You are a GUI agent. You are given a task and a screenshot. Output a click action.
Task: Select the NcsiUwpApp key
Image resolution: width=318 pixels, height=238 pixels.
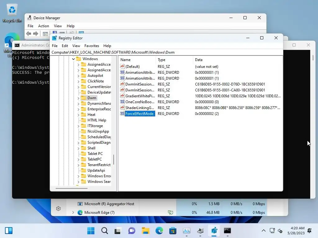pos(98,131)
